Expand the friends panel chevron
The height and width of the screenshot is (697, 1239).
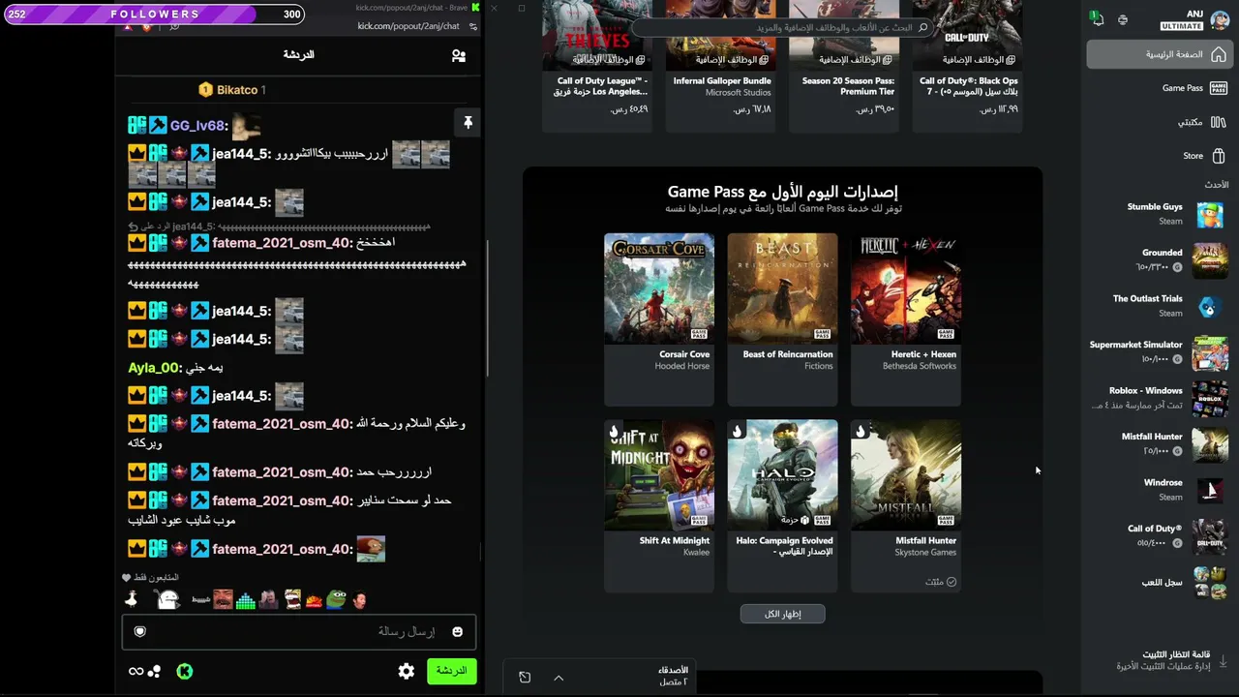tap(559, 678)
